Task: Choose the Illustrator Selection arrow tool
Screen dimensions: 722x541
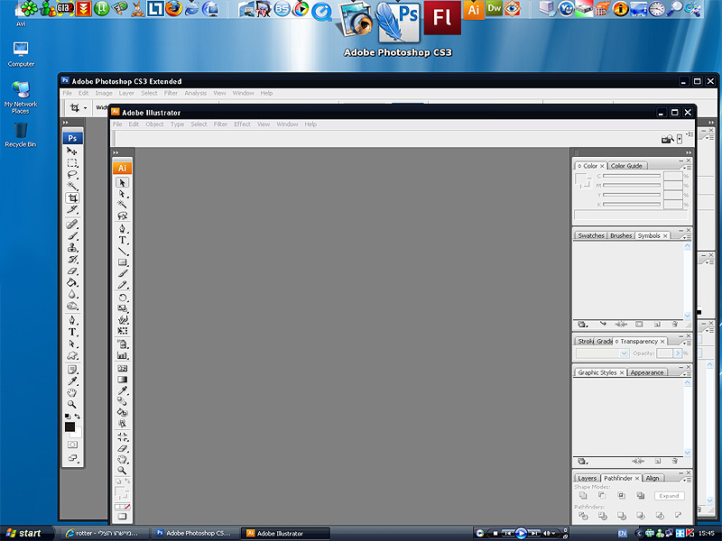Action: 123,182
